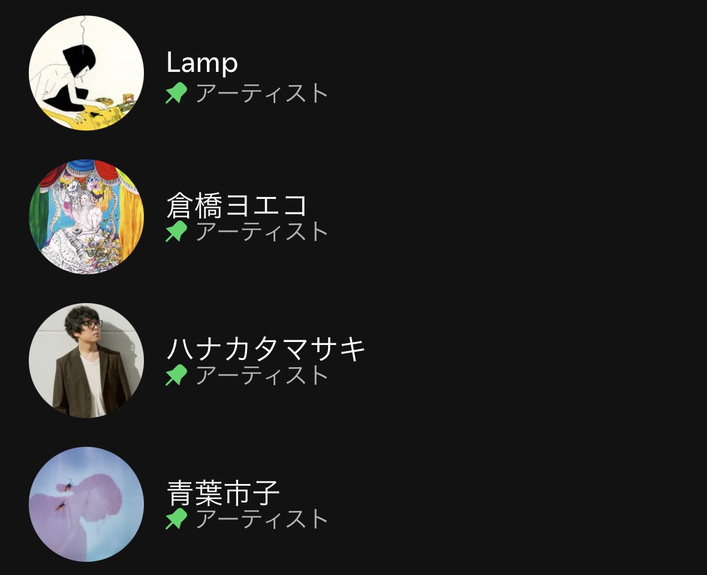Click the アーティスト label beneath ハナカタマサキ
Image resolution: width=707 pixels, height=575 pixels.
(x=261, y=375)
